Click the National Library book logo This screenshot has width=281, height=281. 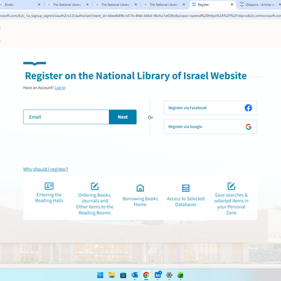pos(34,63)
